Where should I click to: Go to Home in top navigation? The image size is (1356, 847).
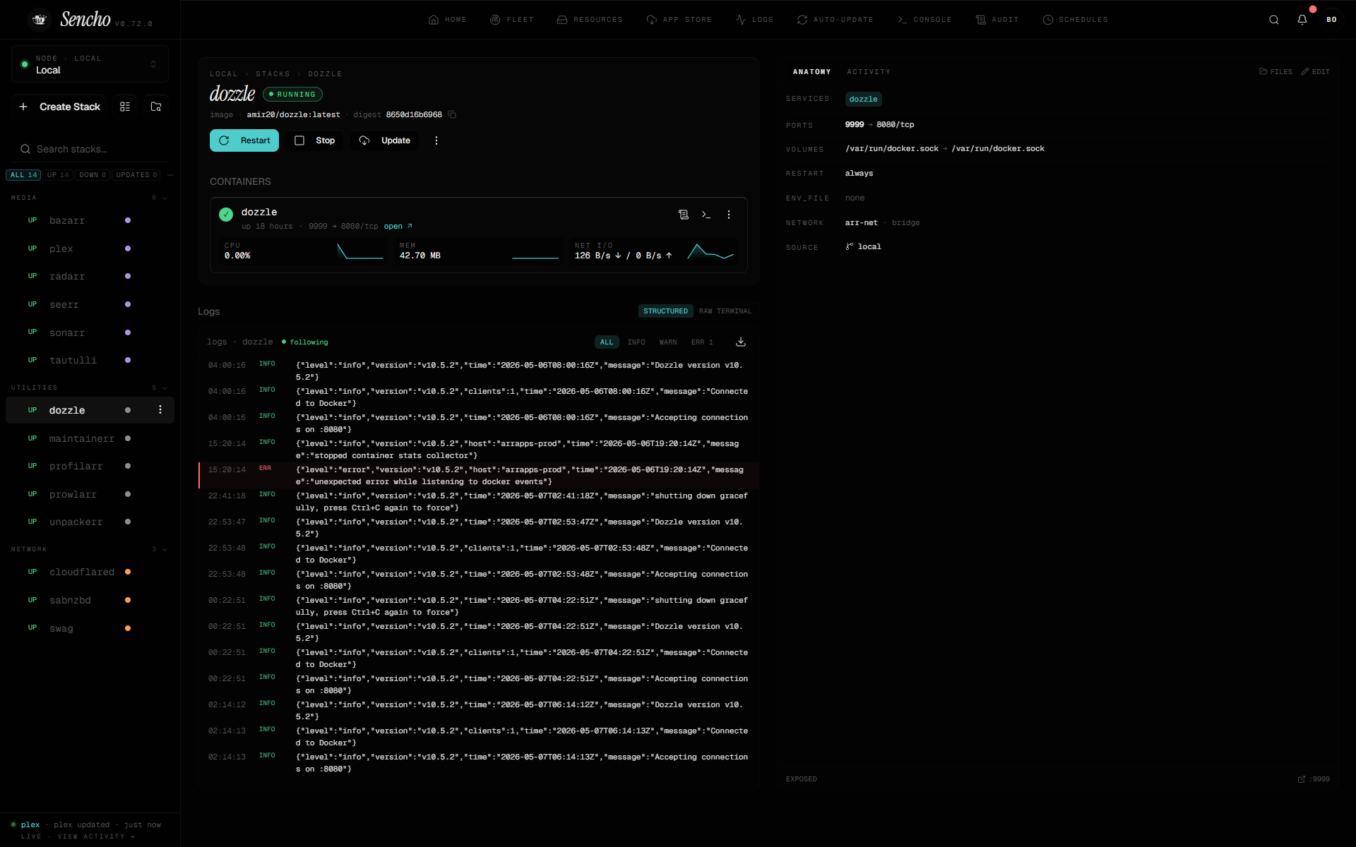(x=448, y=20)
